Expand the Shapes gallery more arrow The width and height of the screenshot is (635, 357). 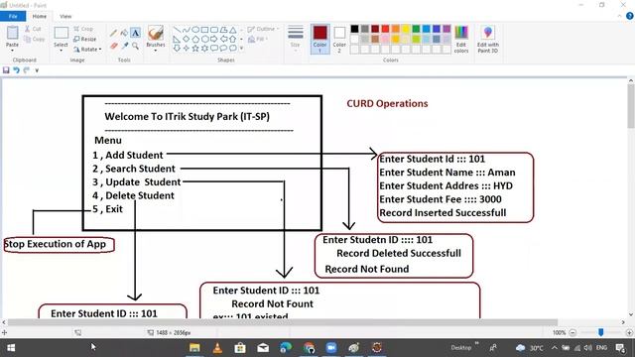[x=242, y=49]
